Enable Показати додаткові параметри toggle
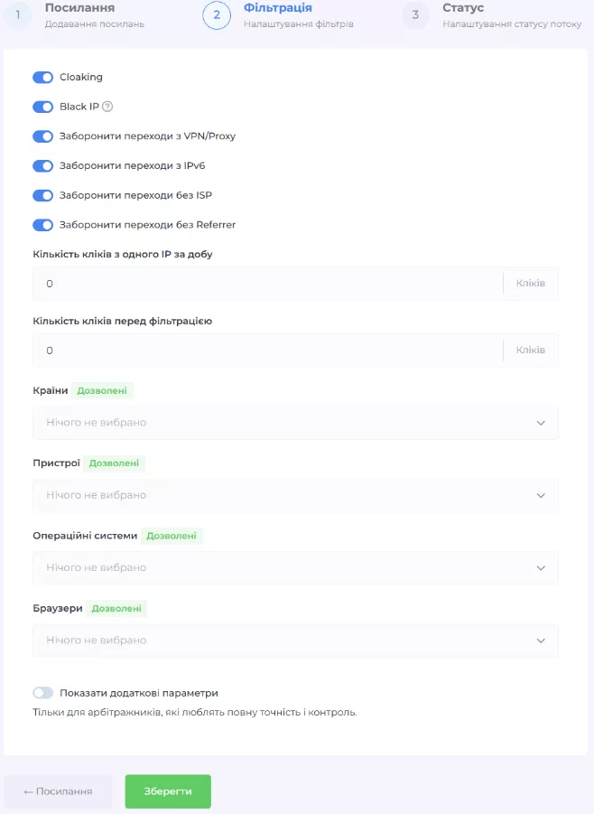Image resolution: width=594 pixels, height=814 pixels. (x=43, y=693)
